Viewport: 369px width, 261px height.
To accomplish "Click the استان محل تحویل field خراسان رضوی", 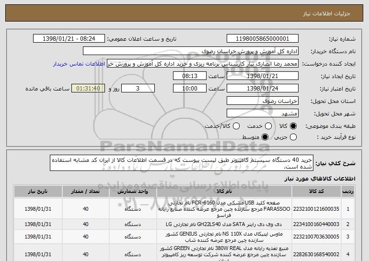I will click(262, 101).
